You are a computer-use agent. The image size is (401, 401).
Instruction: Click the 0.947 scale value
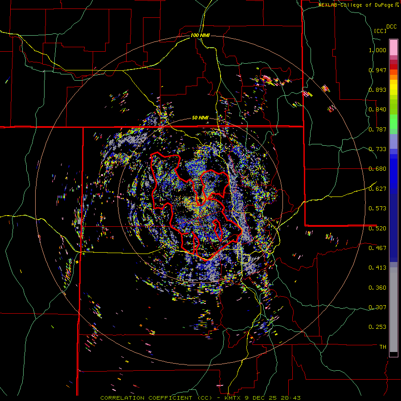377,70
